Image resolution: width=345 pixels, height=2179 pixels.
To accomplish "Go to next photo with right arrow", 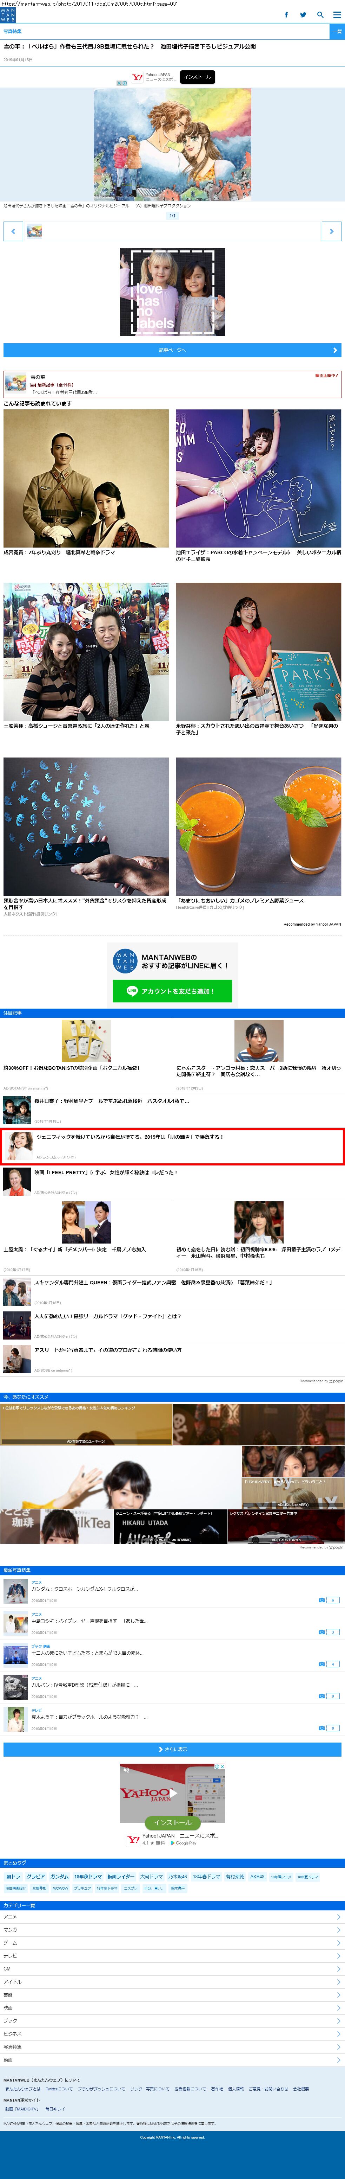I will 332,231.
